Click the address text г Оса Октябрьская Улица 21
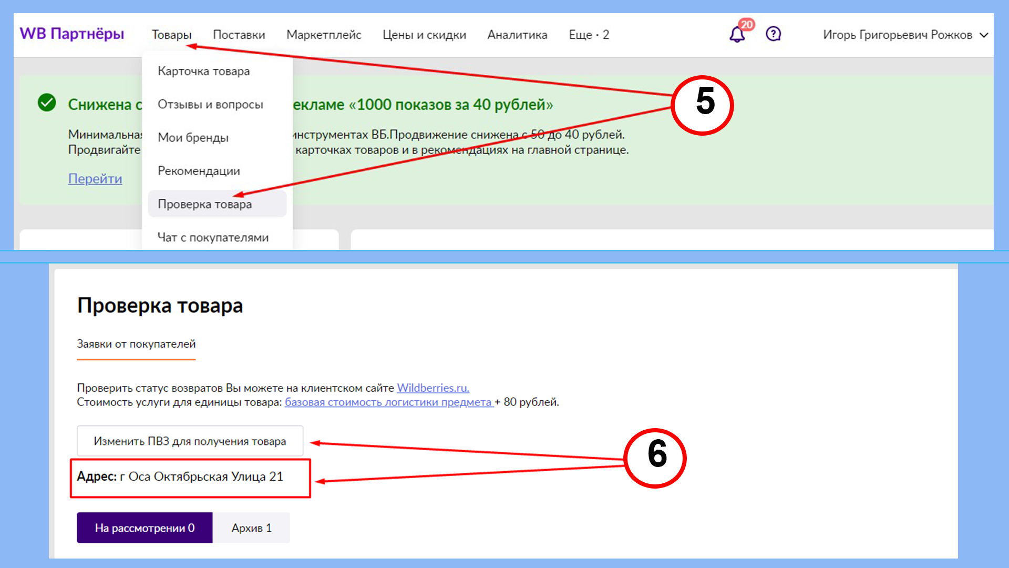 [201, 476]
